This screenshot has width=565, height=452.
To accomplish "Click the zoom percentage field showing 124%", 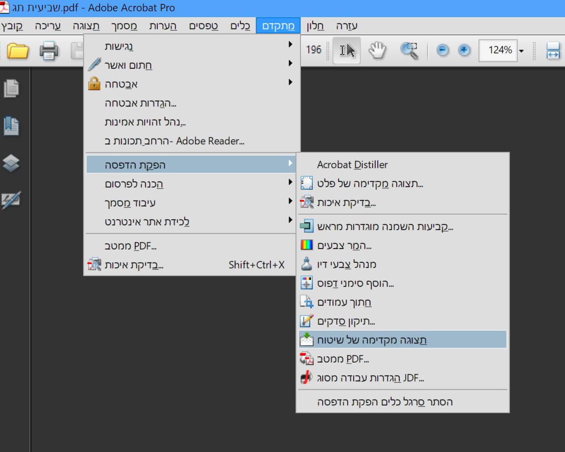I will tap(498, 51).
